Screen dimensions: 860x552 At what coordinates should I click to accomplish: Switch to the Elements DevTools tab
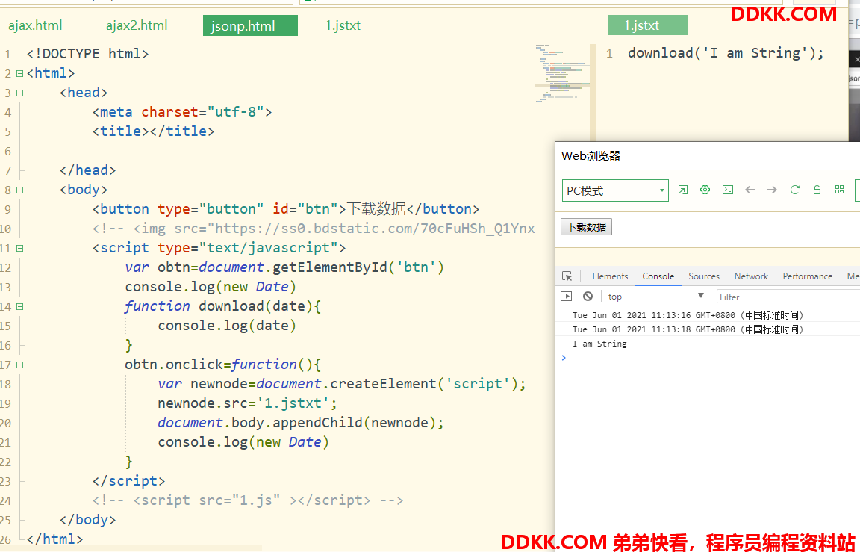point(610,276)
